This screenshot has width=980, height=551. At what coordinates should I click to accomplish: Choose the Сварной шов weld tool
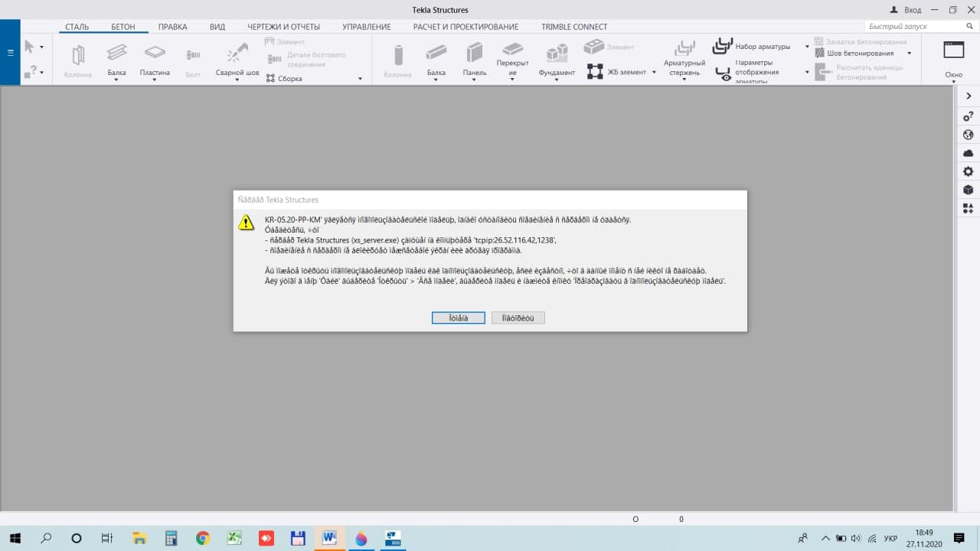coord(237,54)
